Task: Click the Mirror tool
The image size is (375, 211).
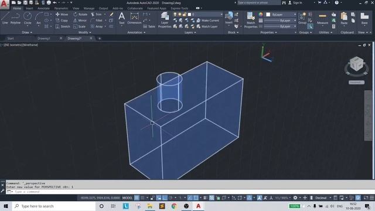Action: (80, 21)
